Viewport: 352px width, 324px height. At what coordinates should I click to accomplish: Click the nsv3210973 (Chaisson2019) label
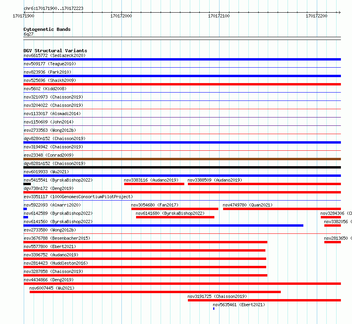pos(53,97)
